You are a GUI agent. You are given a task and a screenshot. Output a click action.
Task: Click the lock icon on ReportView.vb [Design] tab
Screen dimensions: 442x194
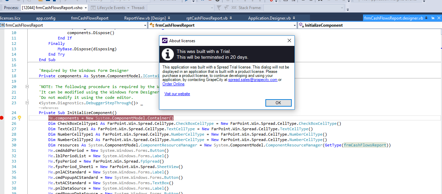click(x=169, y=18)
